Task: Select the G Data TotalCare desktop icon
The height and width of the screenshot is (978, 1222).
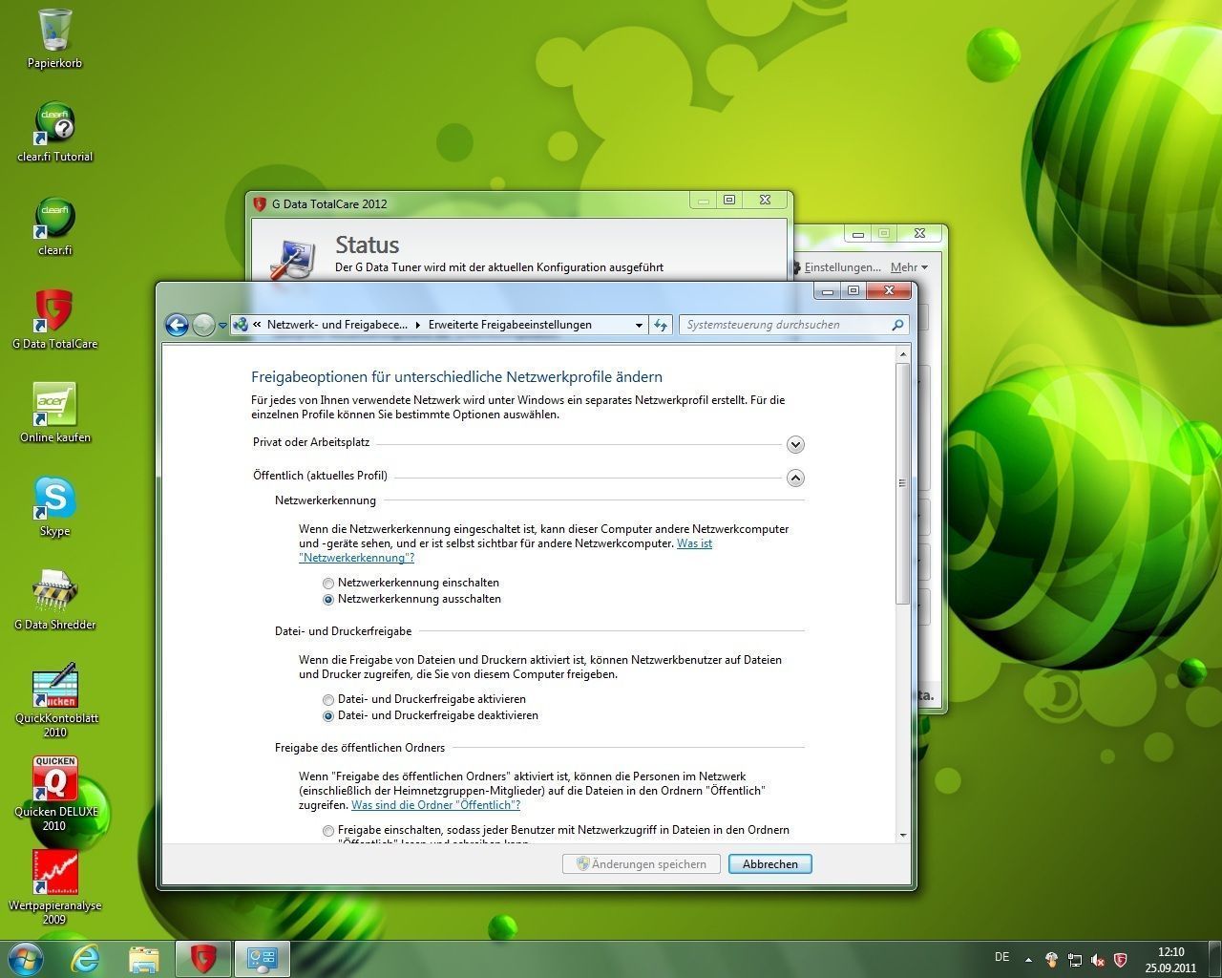Action: pyautogui.click(x=54, y=319)
